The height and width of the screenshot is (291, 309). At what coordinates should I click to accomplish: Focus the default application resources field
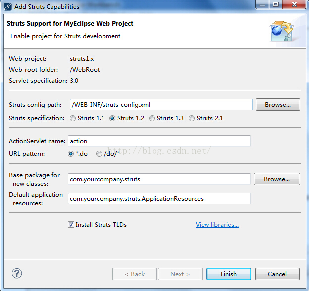[159, 199]
